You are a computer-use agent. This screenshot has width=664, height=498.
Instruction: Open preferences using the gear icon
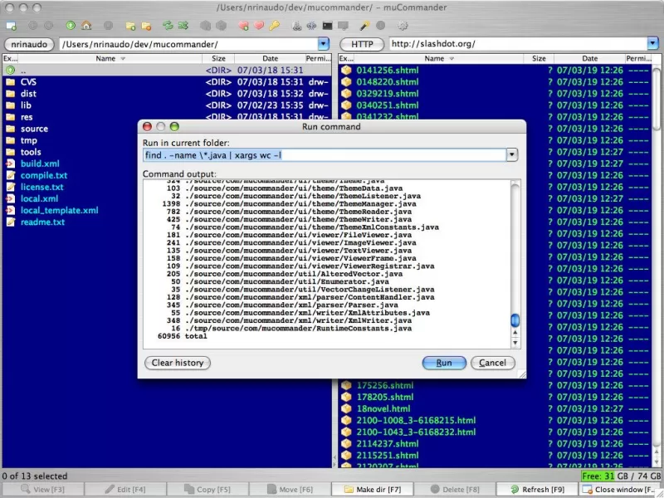click(402, 26)
